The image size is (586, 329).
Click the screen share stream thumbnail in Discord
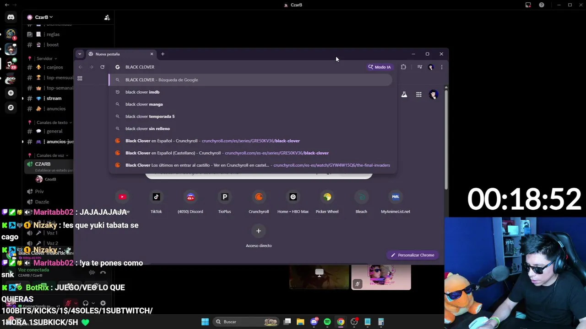coord(319,277)
